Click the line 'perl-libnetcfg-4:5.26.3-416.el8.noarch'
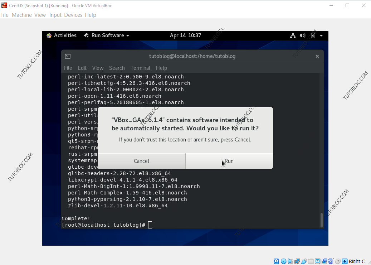This screenshot has height=265, width=371. click(129, 83)
